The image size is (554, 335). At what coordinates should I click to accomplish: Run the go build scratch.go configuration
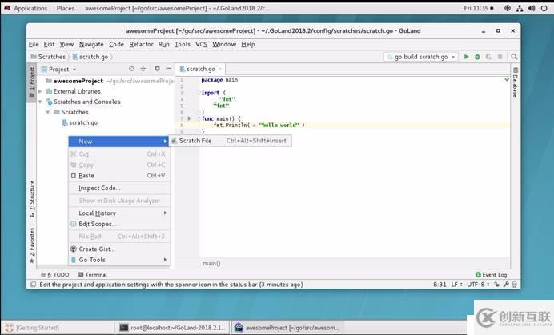click(x=466, y=57)
